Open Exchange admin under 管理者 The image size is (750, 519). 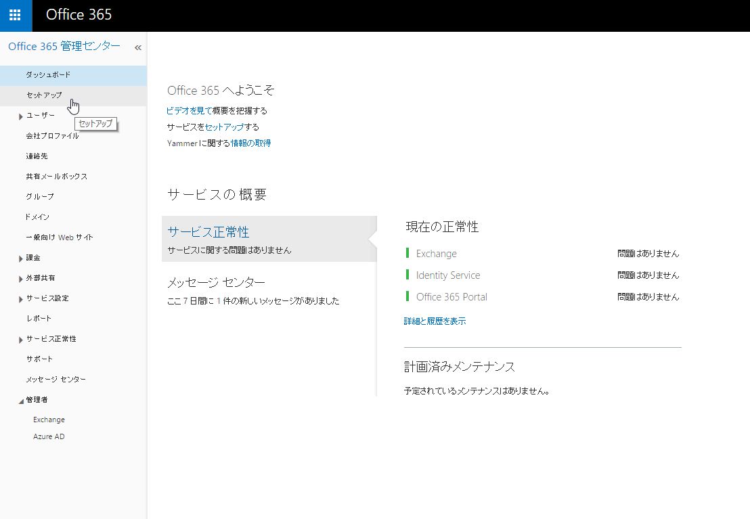click(x=49, y=420)
